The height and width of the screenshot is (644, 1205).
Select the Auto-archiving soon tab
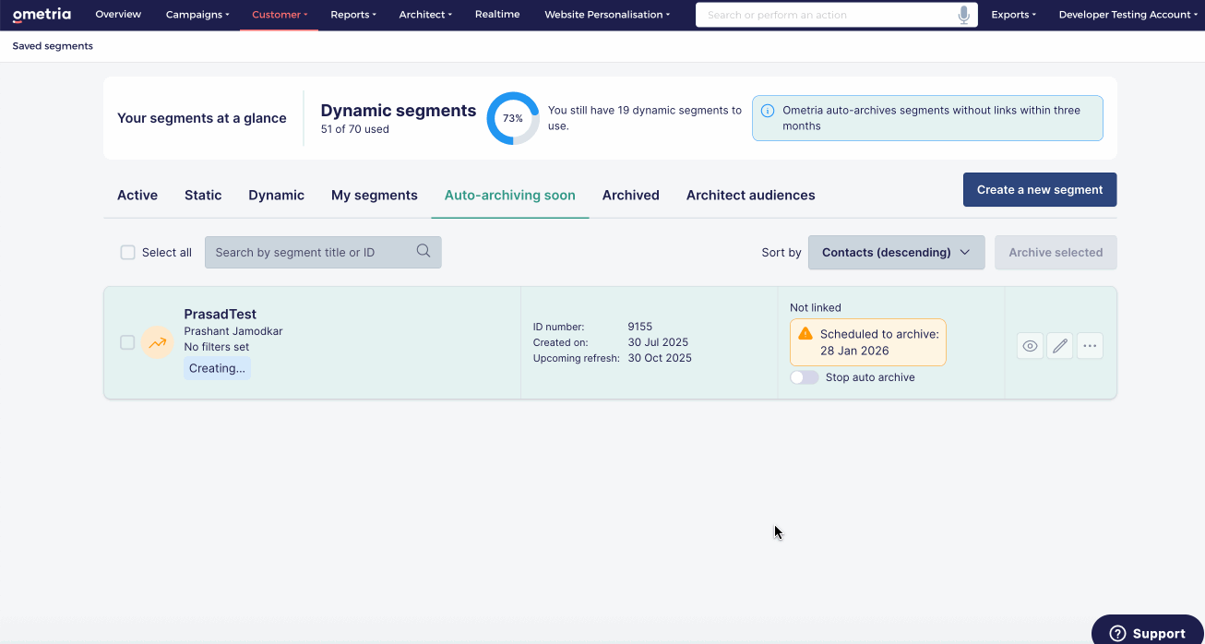[510, 195]
